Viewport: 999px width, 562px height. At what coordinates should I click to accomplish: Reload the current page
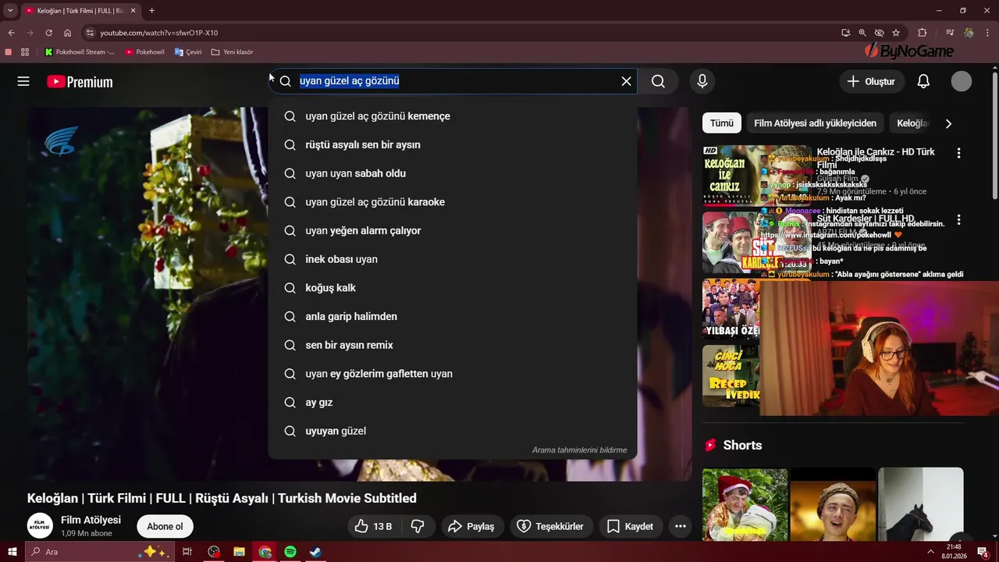[x=48, y=33]
